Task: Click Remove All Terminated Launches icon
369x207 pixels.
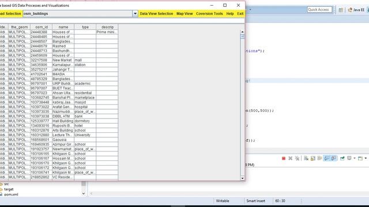Action: point(298,159)
